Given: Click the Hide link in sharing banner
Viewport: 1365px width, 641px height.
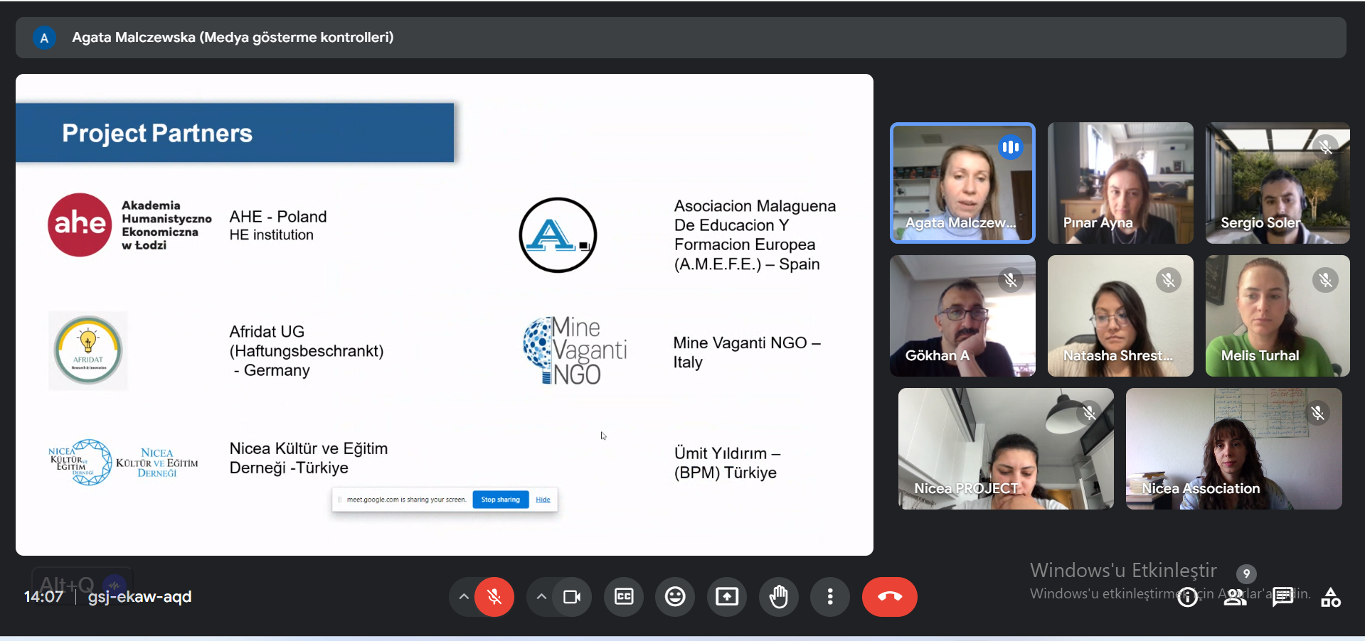Looking at the screenshot, I should (543, 500).
